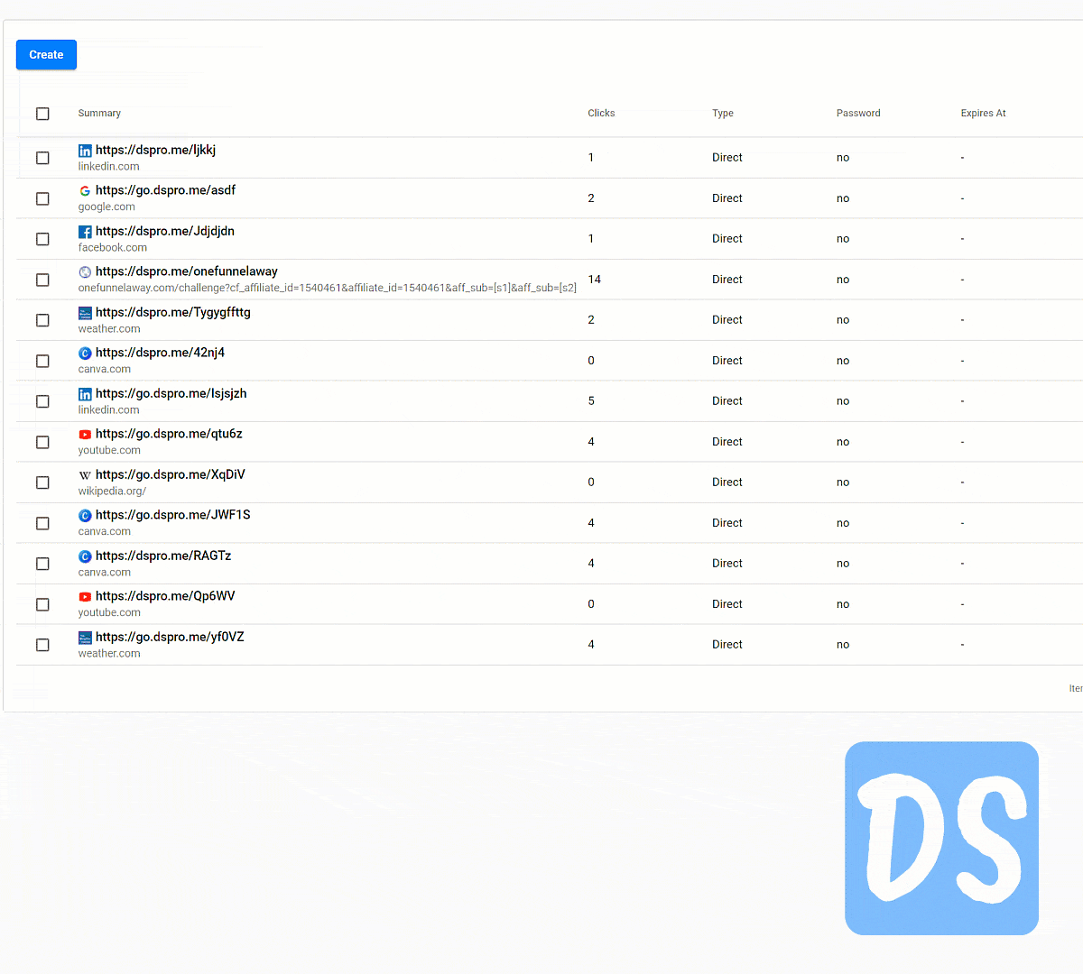Click the Facebook favicon beside dspro.me/Jdjdjdn
The height and width of the screenshot is (974, 1083).
coord(85,232)
